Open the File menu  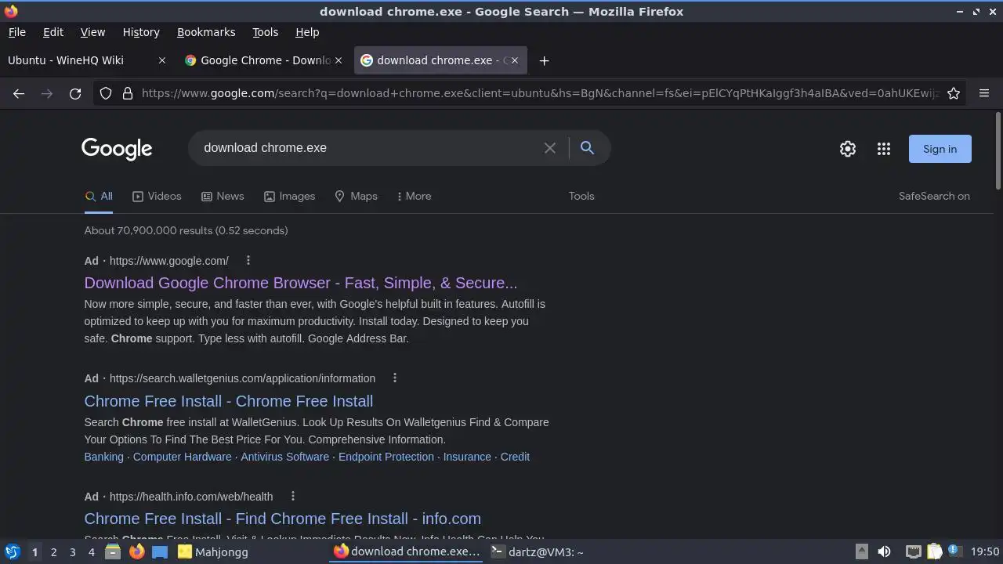16,32
